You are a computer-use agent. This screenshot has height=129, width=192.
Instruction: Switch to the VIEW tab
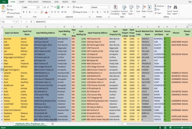[74, 2]
